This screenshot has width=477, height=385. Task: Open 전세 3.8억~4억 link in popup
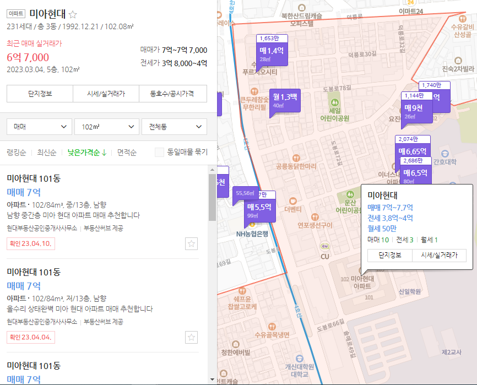coord(390,218)
